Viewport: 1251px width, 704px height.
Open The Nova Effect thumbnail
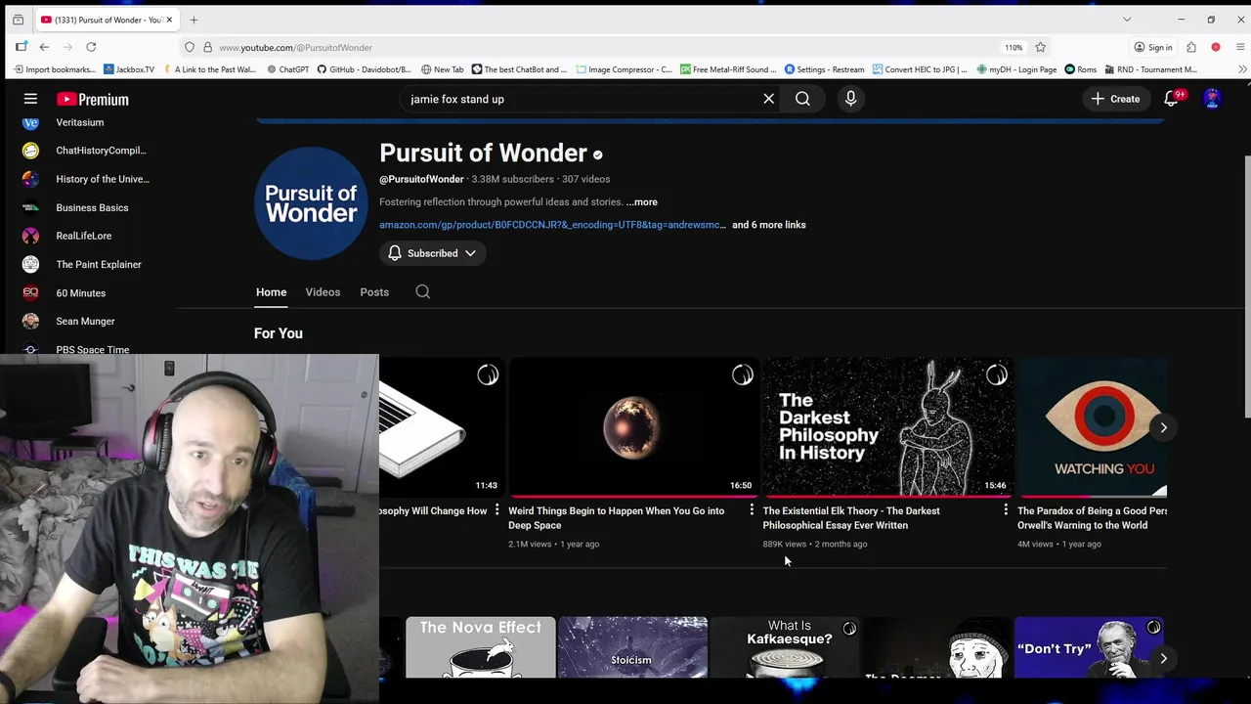click(480, 647)
